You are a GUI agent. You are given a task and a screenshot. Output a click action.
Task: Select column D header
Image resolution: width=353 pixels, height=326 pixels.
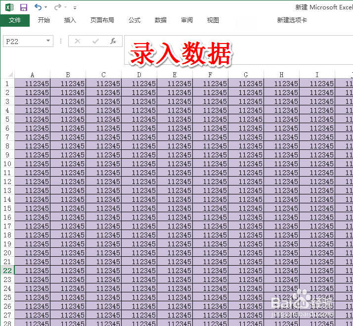click(x=139, y=75)
